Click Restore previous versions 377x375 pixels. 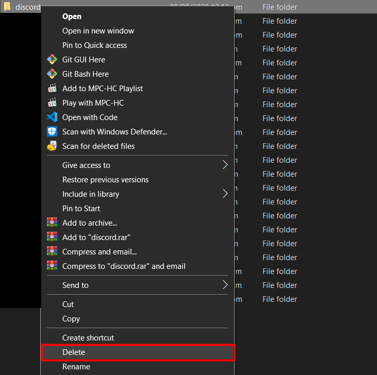click(105, 180)
